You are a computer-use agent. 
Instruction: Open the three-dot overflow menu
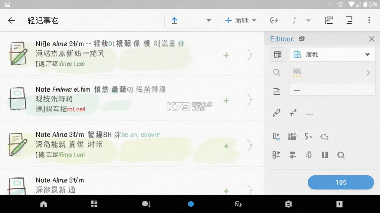[x=369, y=20]
